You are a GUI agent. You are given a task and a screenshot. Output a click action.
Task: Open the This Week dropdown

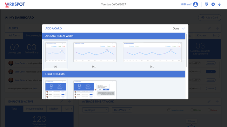(x=122, y=110)
